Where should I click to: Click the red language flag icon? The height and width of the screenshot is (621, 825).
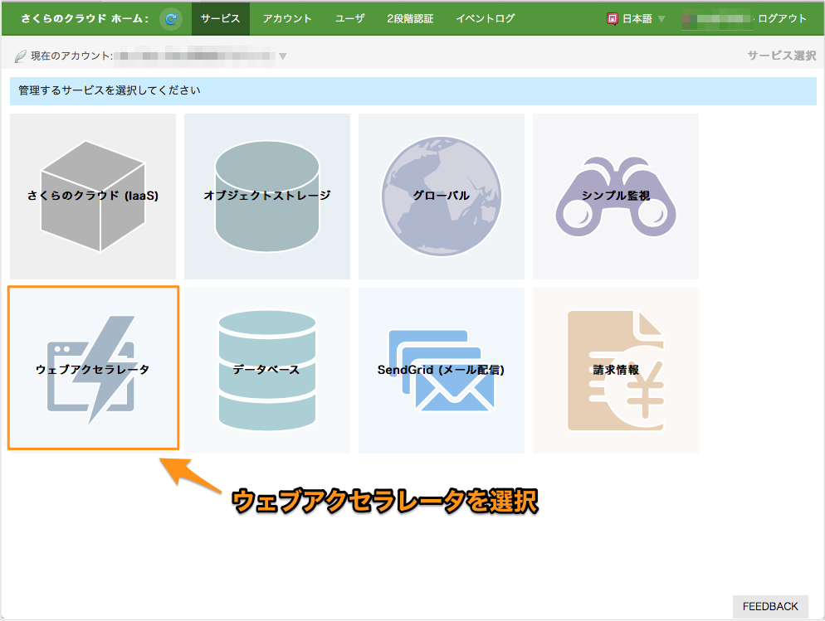tap(612, 19)
